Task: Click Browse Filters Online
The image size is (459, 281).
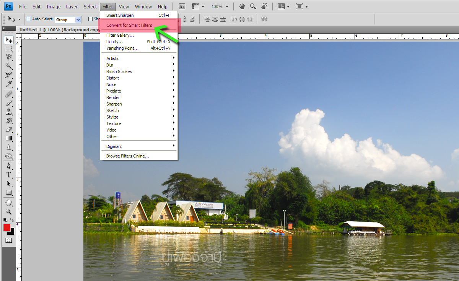Action: pyautogui.click(x=128, y=156)
